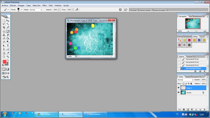The image size is (210, 118).
Task: Hide the Fondo layer
Action: coord(178,93)
